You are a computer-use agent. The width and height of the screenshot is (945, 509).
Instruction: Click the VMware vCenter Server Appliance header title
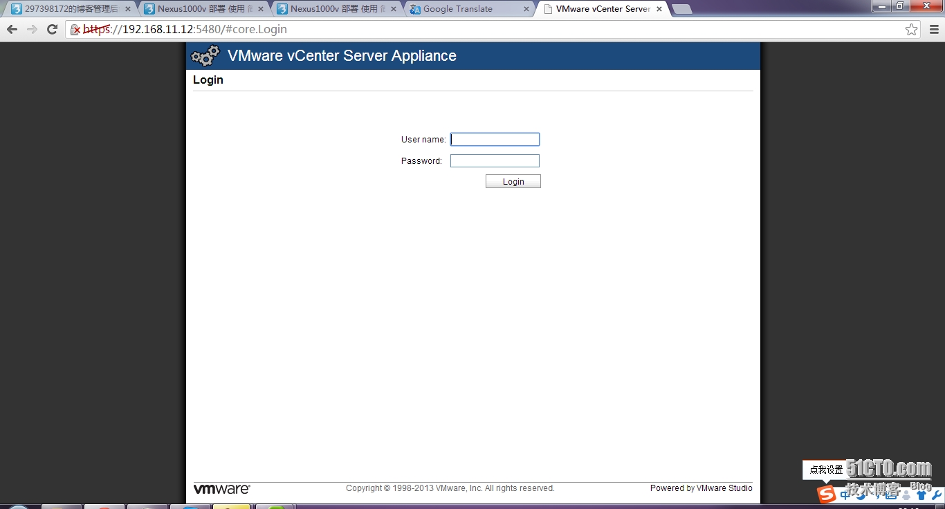pos(342,56)
